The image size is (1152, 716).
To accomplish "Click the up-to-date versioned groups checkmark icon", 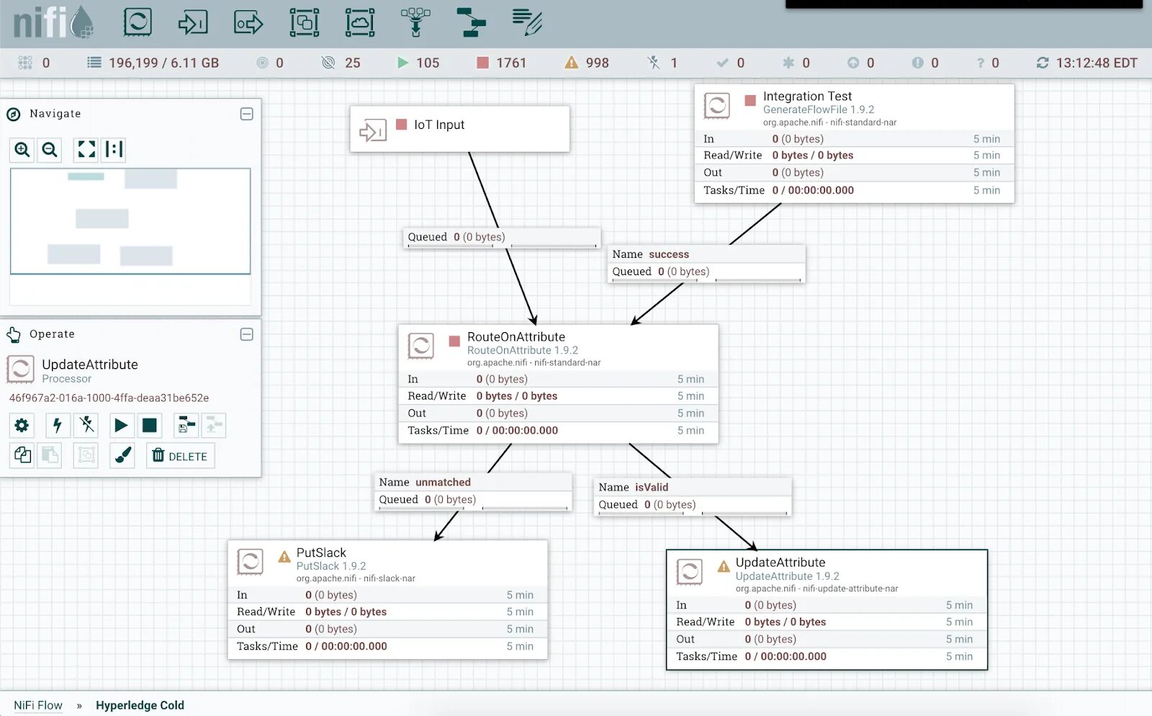I will tap(722, 63).
